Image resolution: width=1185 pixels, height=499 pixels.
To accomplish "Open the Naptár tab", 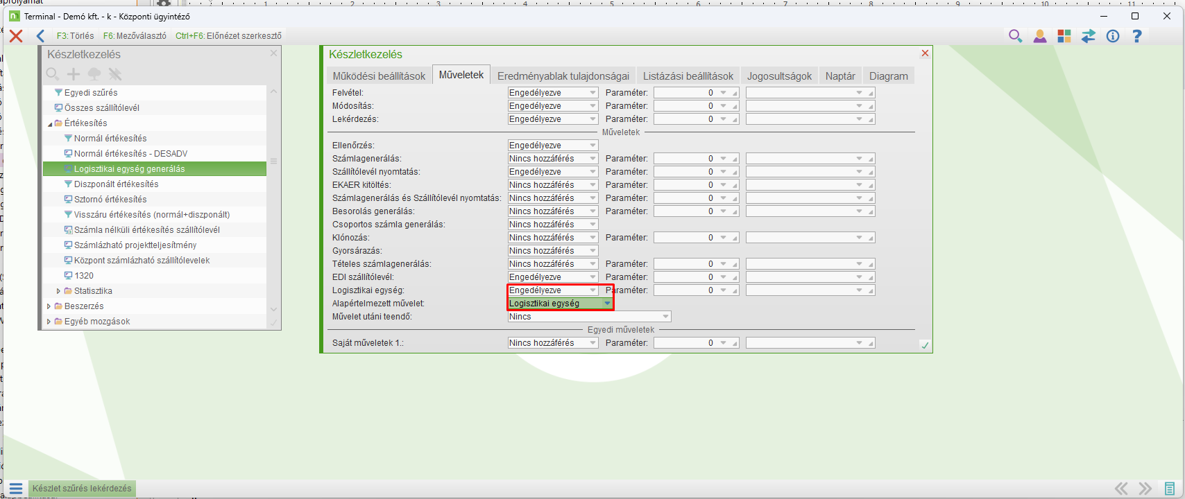I will coord(840,76).
